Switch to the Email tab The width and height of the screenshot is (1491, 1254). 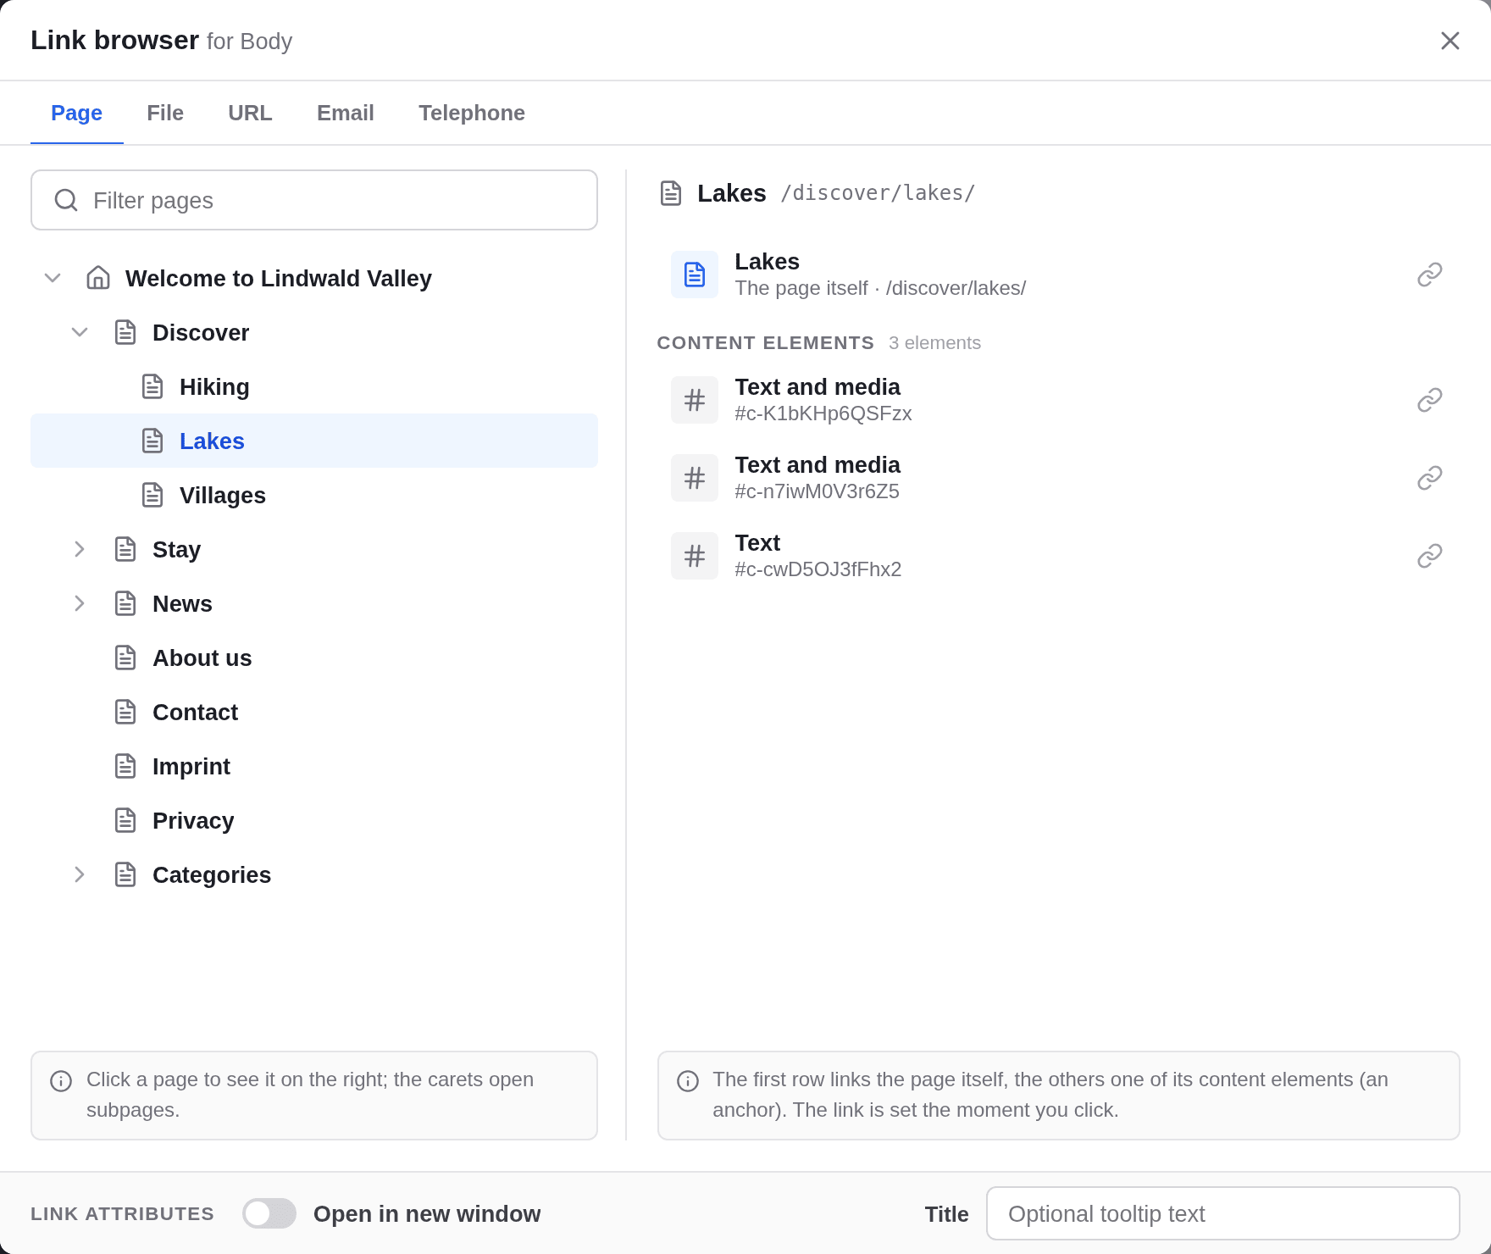(x=346, y=113)
